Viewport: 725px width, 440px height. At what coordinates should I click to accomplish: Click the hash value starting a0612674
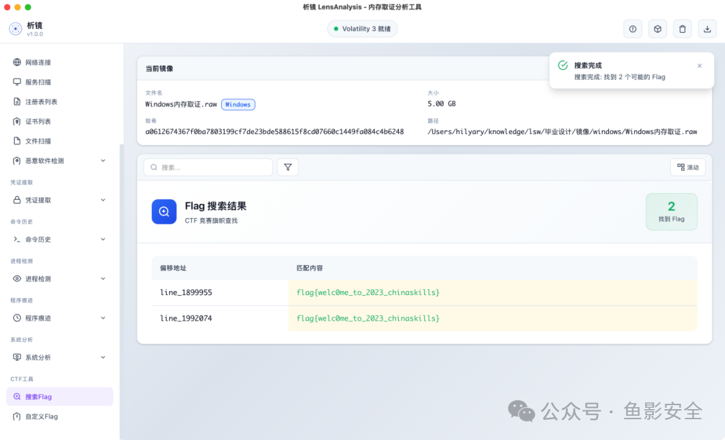coord(275,131)
